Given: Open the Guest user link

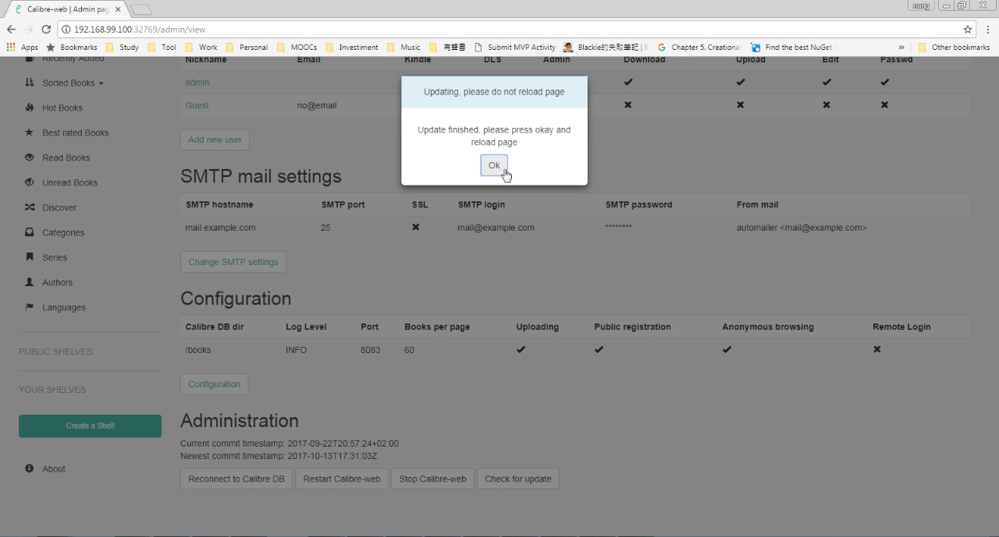Looking at the screenshot, I should (197, 105).
